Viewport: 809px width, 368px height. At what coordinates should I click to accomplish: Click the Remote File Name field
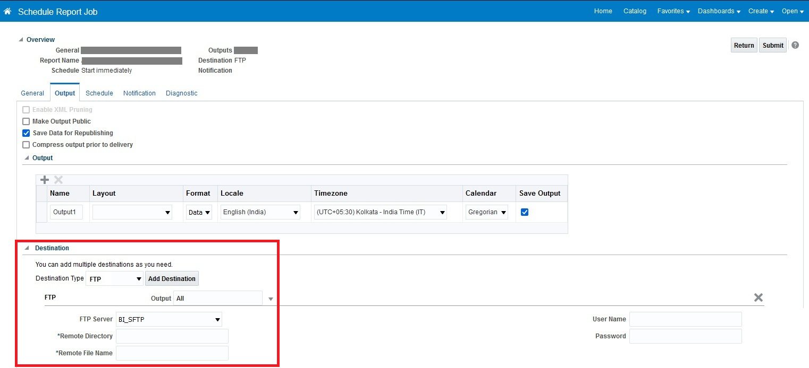click(x=172, y=353)
